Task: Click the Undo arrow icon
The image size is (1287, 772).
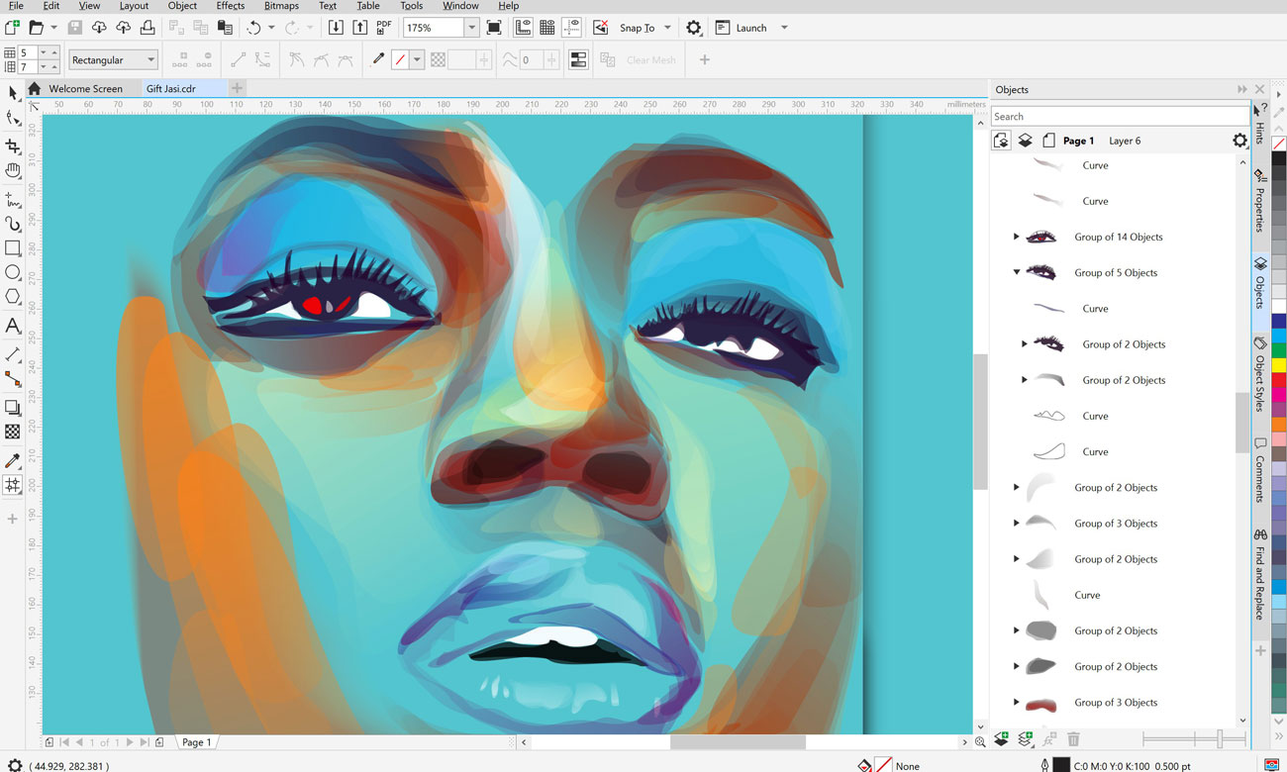Action: (x=254, y=28)
